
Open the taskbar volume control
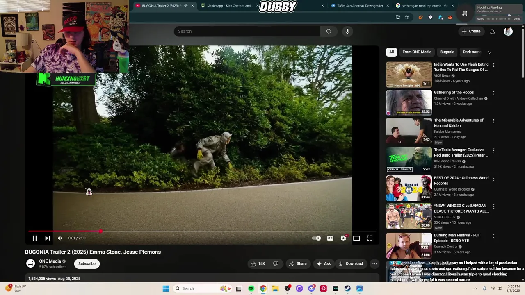point(500,288)
